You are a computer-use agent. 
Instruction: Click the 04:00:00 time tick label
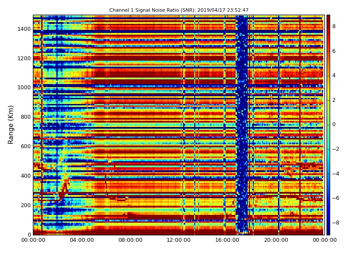tap(82, 240)
